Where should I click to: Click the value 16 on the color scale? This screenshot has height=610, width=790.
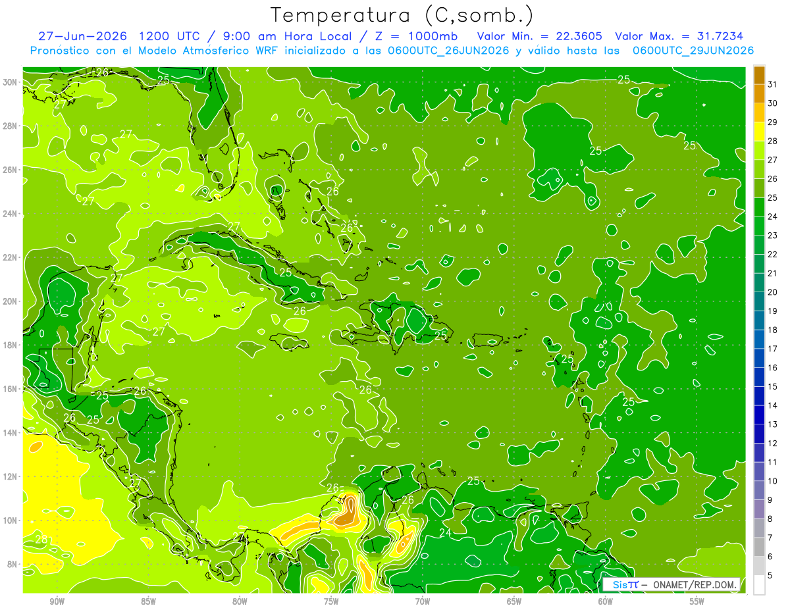(x=772, y=367)
